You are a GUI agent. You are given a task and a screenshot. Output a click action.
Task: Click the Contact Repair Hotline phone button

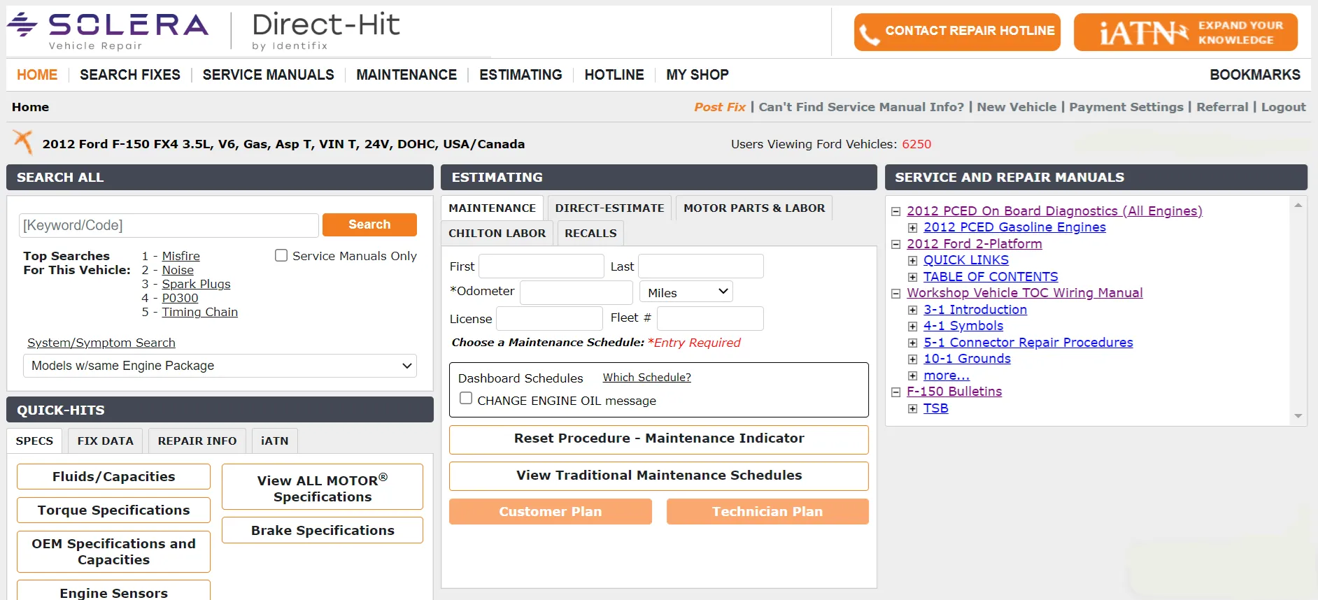[957, 32]
